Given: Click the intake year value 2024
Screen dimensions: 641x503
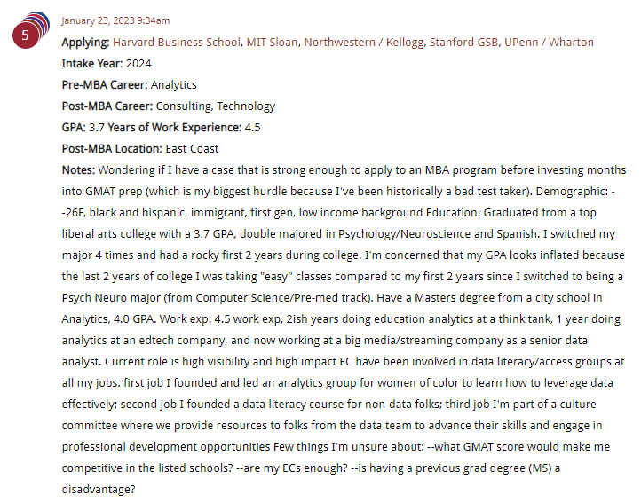Looking at the screenshot, I should (138, 64).
